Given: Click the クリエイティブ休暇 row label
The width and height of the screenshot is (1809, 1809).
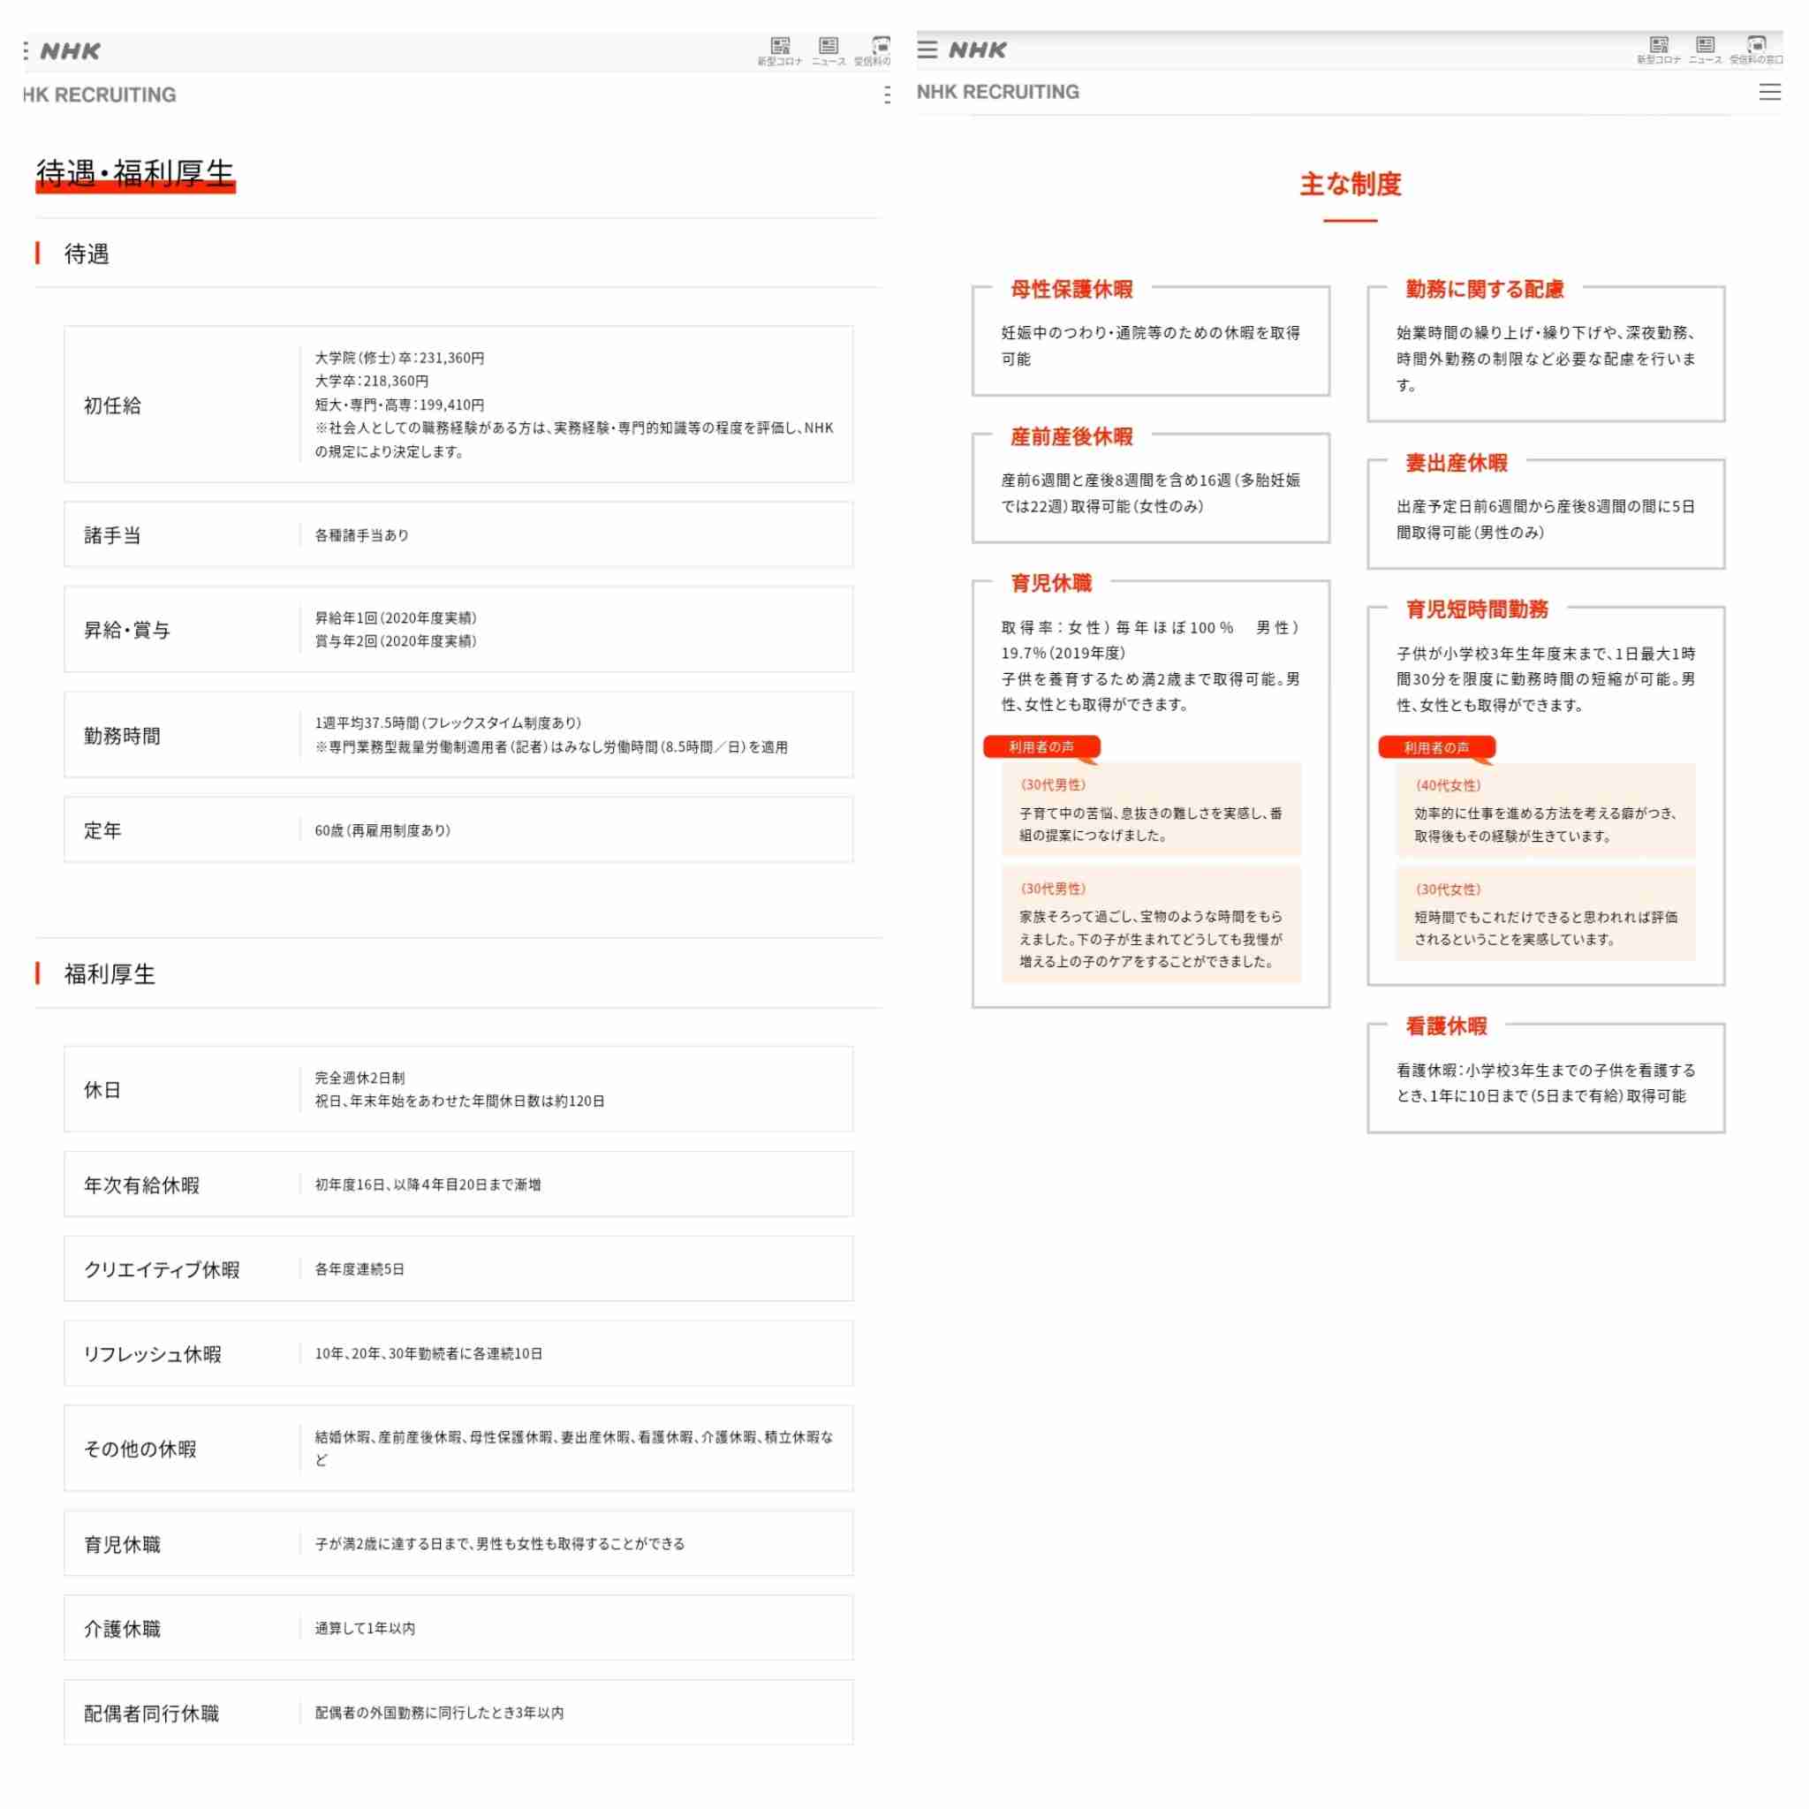Looking at the screenshot, I should (162, 1269).
